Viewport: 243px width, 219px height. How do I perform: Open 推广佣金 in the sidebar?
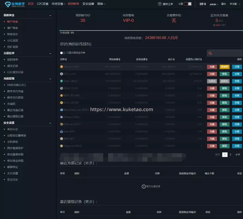point(13,28)
